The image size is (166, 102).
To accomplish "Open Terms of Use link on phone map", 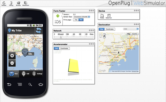I will point(39,69).
